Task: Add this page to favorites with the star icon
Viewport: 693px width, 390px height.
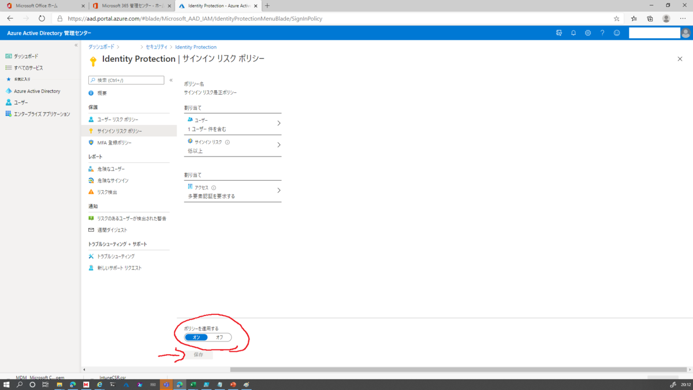Action: coord(617,18)
